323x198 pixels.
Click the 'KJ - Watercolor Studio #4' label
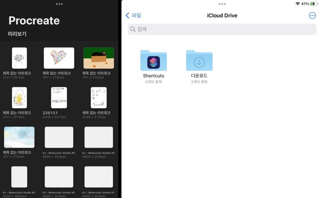(x=99, y=153)
